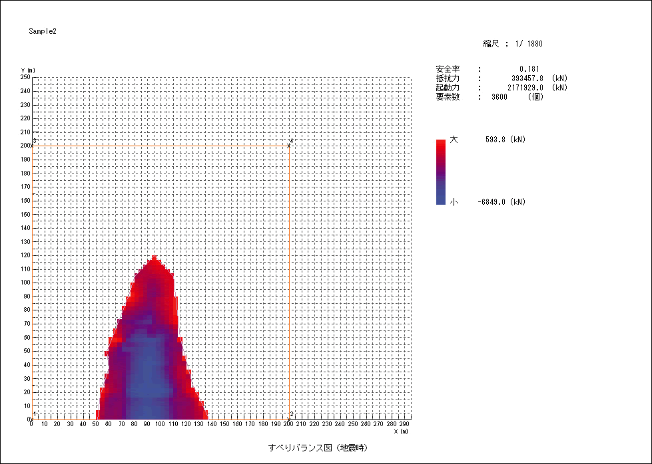
Task: Select the 起動力 value 2171929.0
Action: pos(522,88)
